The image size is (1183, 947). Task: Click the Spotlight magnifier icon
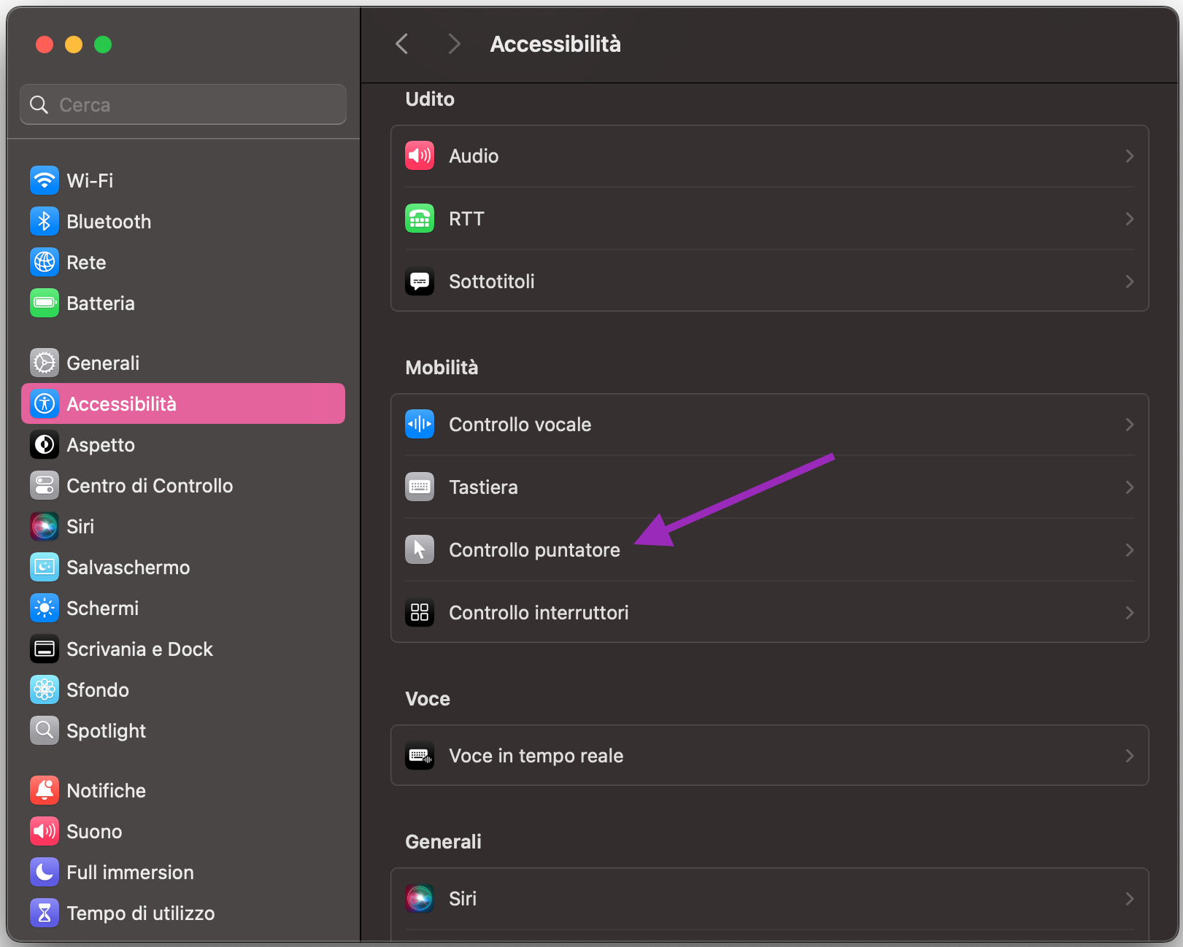coord(45,730)
